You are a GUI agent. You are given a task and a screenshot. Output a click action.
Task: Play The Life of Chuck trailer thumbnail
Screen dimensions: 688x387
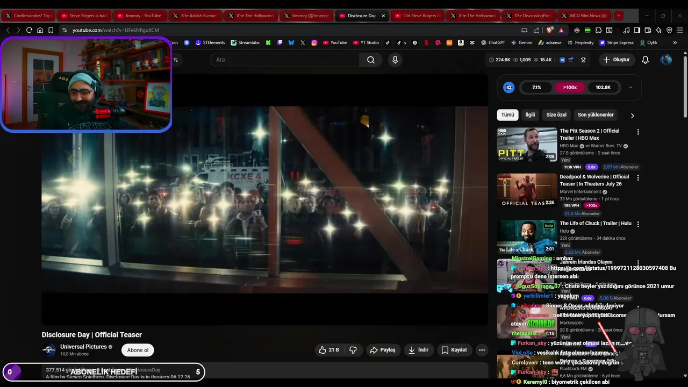coord(527,237)
